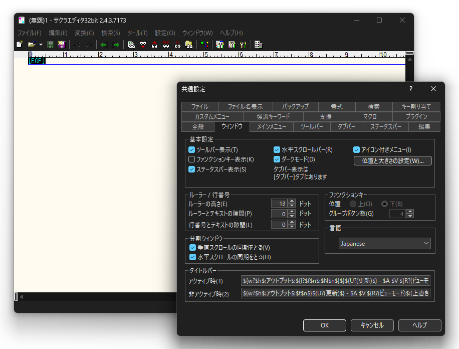Run outline analysis icon

point(204,45)
